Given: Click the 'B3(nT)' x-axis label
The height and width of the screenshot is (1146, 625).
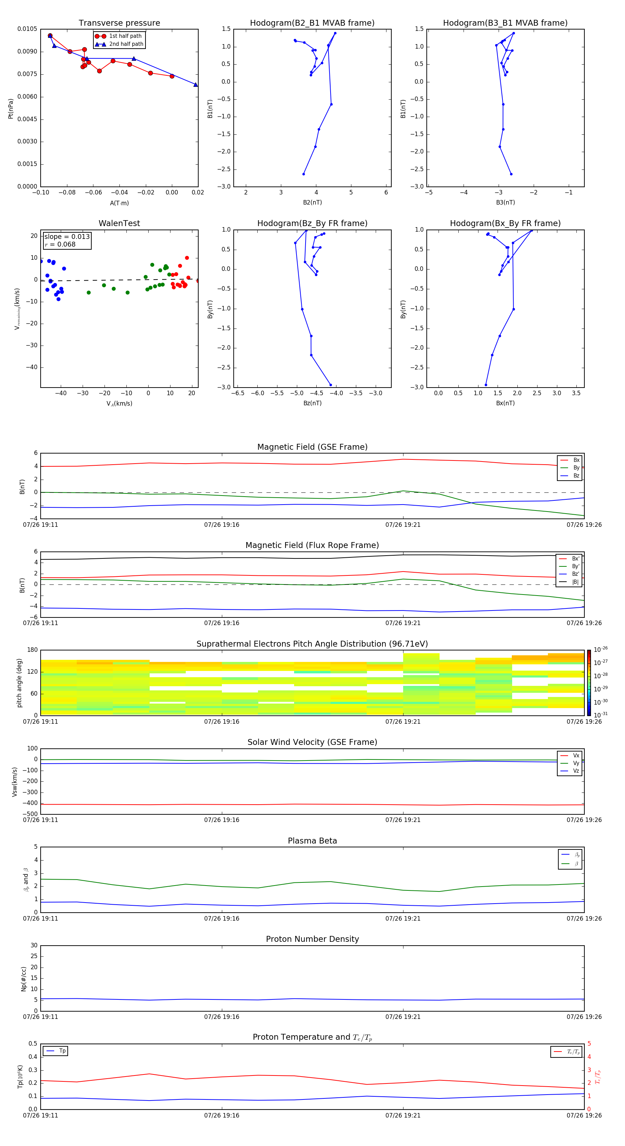Looking at the screenshot, I should [x=505, y=202].
